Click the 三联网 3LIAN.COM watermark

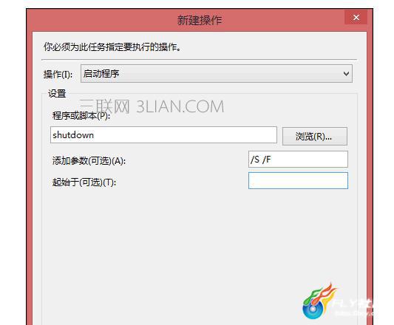click(x=152, y=106)
